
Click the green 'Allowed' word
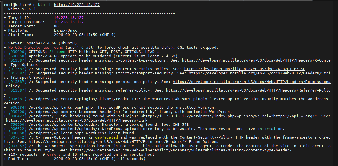coord(57,52)
